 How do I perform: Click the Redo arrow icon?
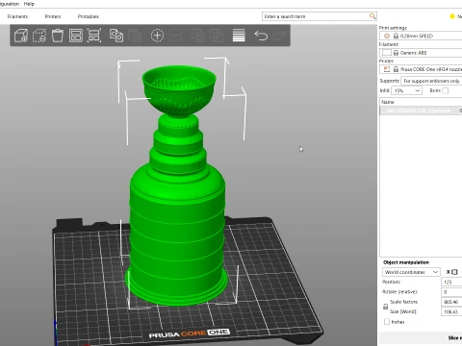point(279,36)
